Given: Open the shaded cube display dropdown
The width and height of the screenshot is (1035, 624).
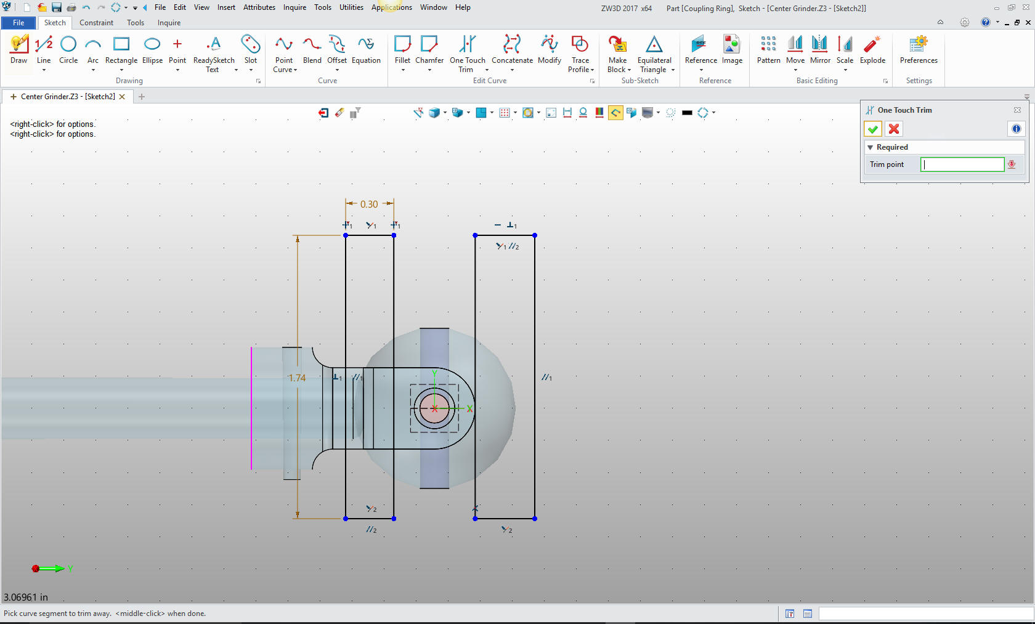Looking at the screenshot, I should pyautogui.click(x=445, y=113).
